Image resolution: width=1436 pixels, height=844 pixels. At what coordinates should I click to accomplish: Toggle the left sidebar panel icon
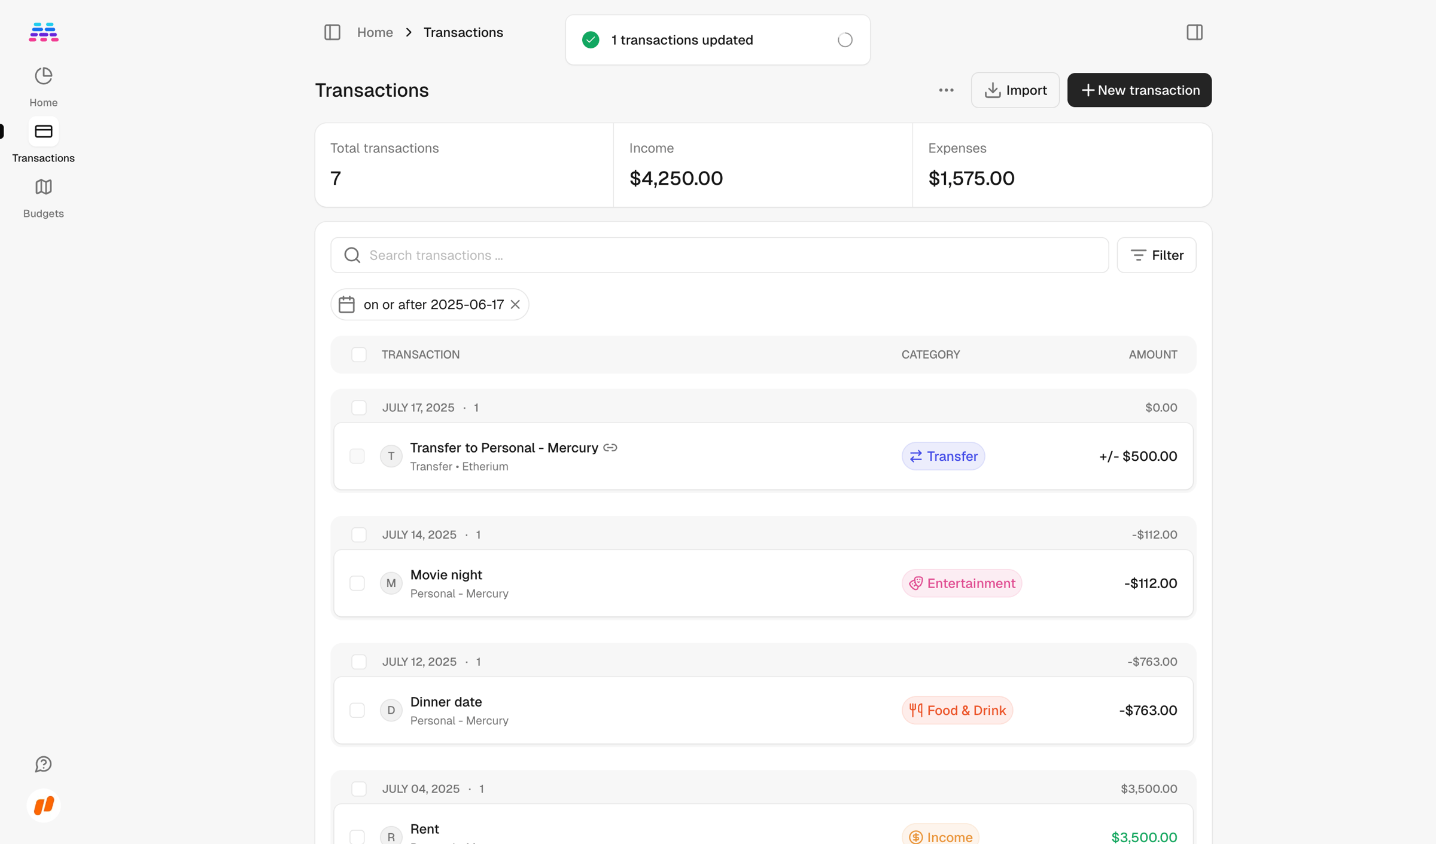pyautogui.click(x=332, y=32)
